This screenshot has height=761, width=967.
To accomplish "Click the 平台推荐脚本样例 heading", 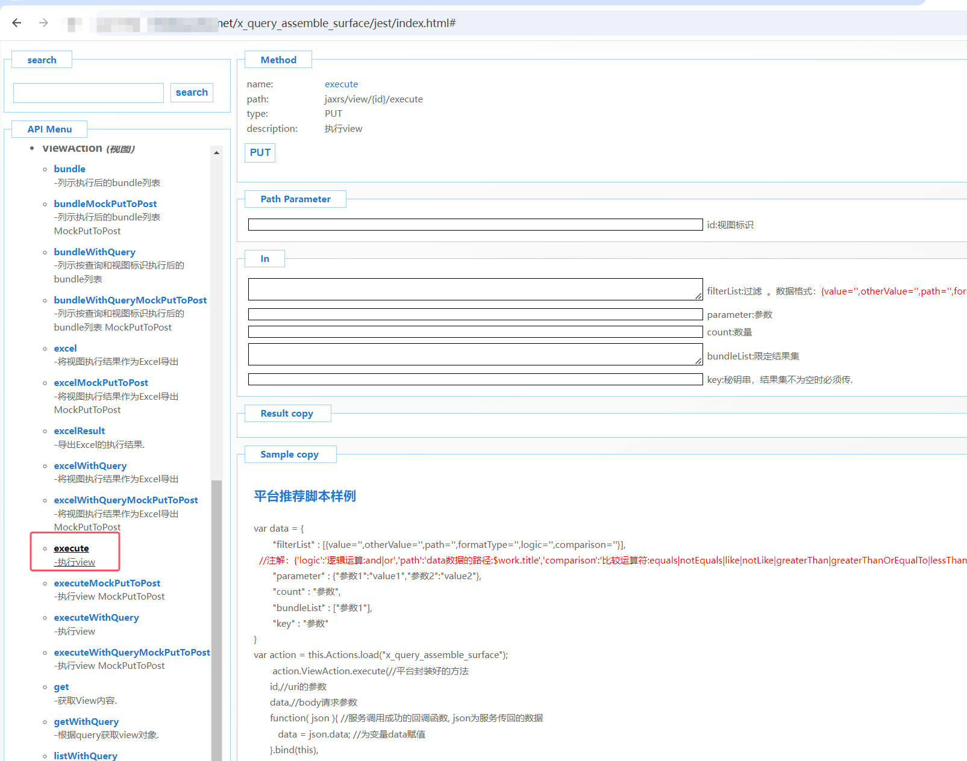I will pyautogui.click(x=305, y=496).
